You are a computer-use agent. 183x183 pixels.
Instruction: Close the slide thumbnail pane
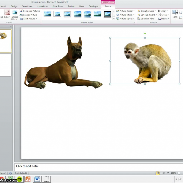[11, 26]
